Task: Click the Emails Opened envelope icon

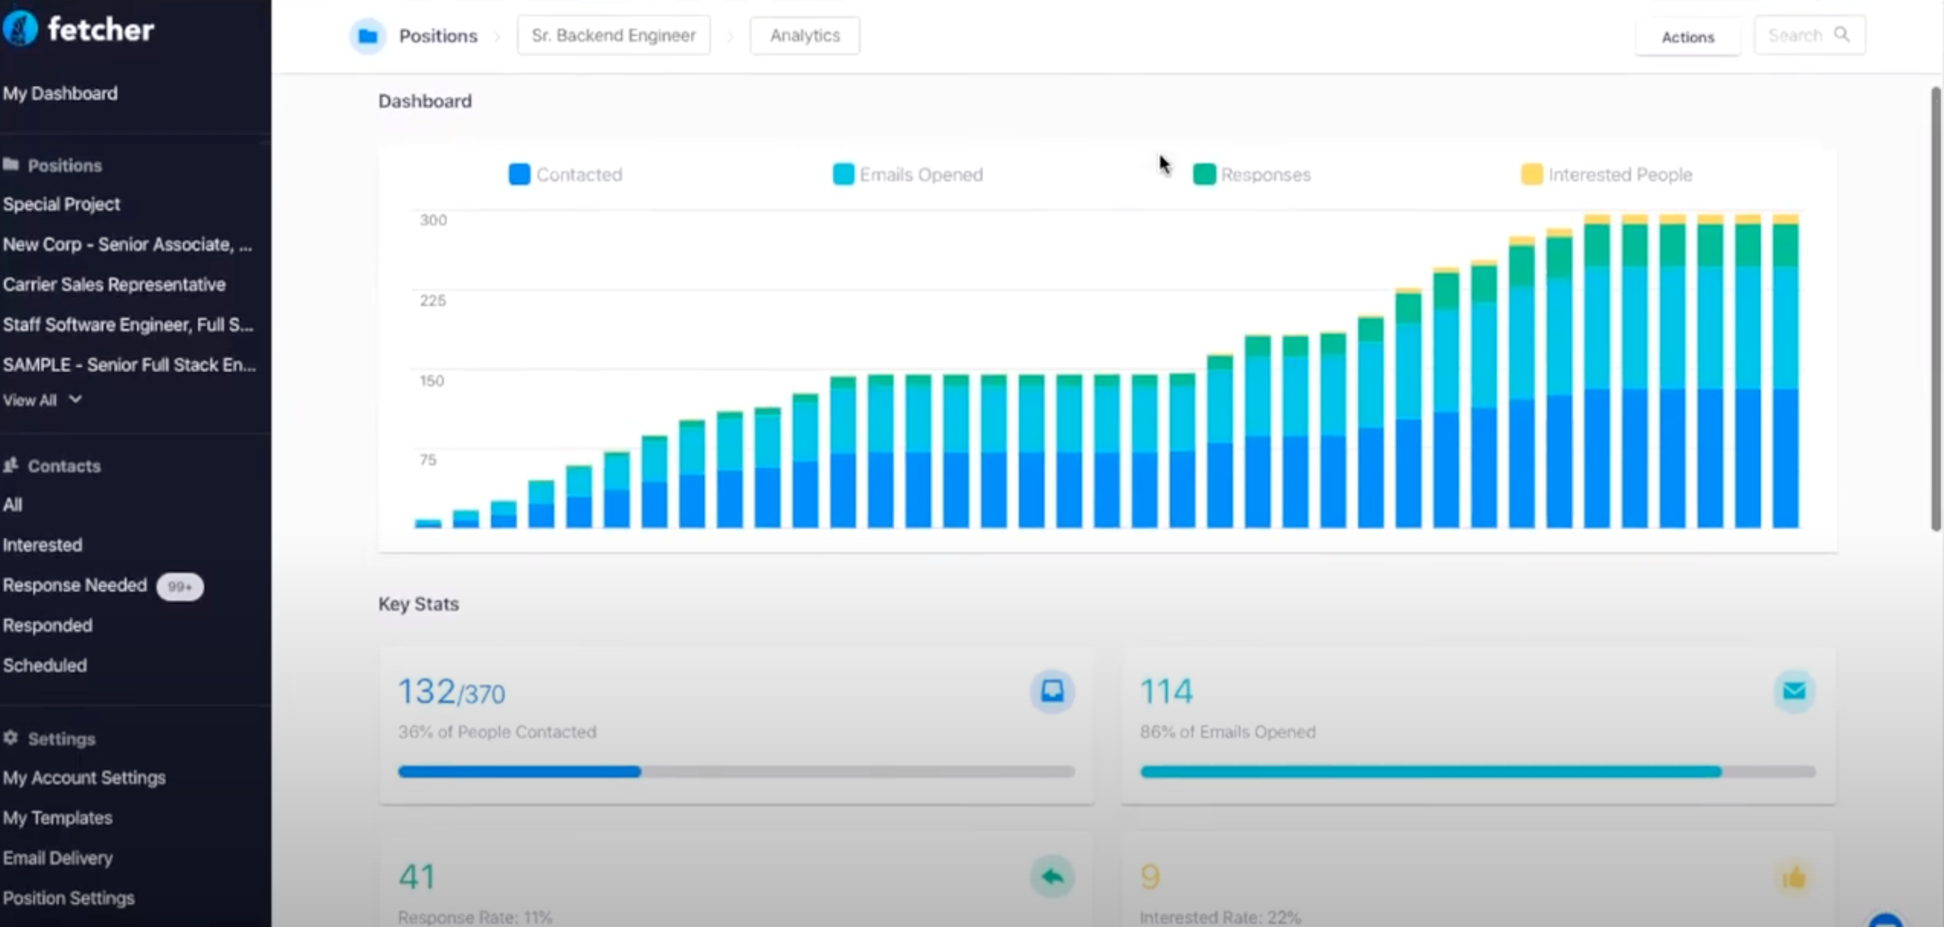Action: point(1794,690)
